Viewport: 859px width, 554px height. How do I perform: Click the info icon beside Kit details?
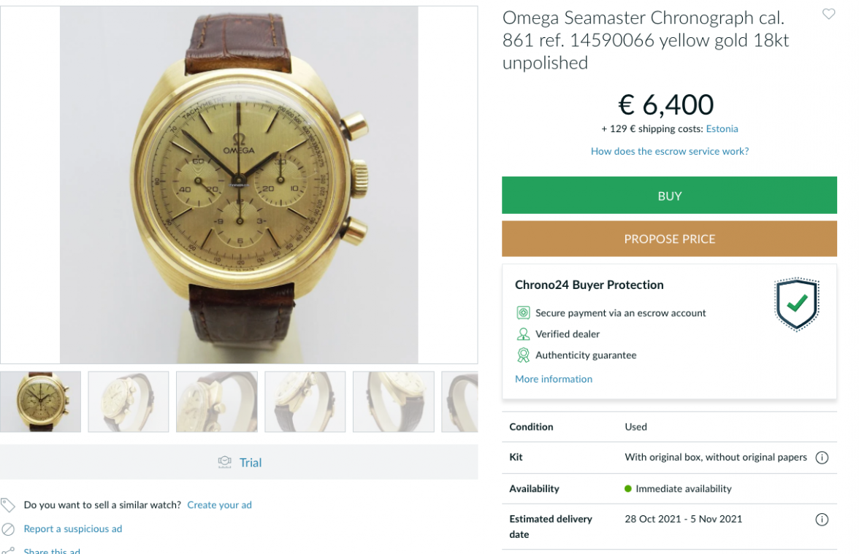[x=822, y=458]
